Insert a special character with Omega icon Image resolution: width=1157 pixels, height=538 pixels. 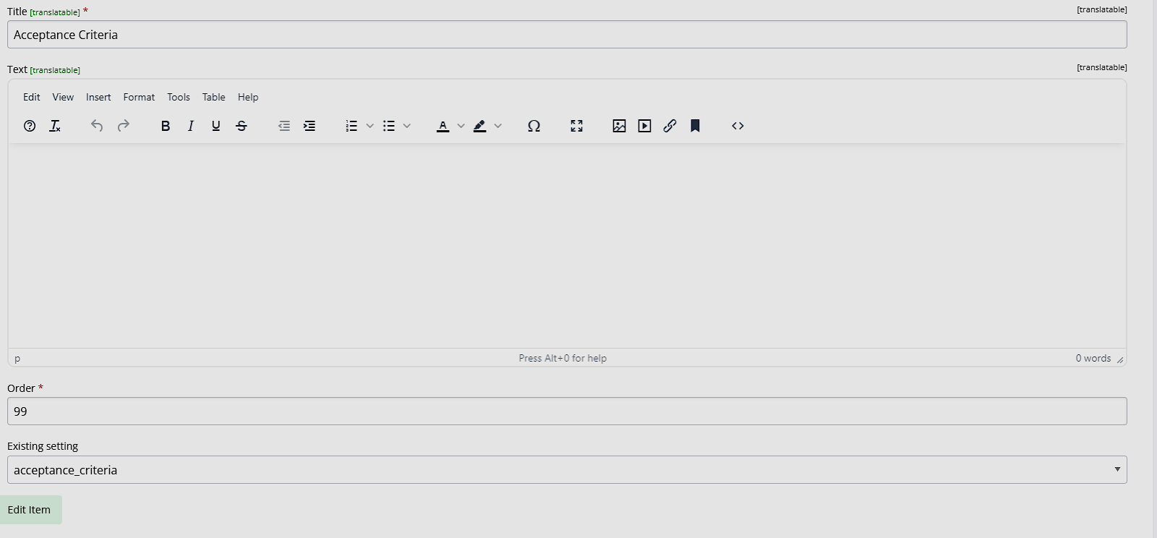click(x=534, y=126)
